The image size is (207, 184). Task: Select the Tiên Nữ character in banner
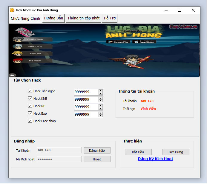click(33, 53)
